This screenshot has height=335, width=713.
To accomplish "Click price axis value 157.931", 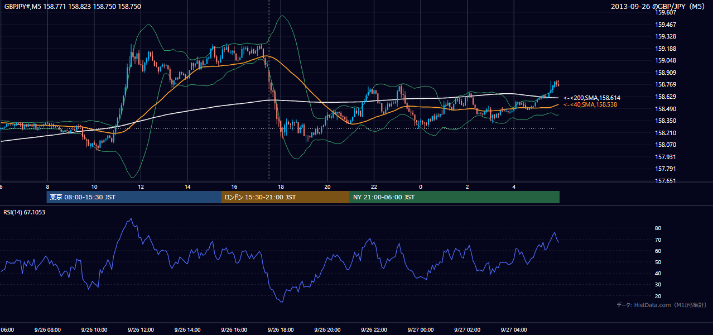I will tap(666, 157).
